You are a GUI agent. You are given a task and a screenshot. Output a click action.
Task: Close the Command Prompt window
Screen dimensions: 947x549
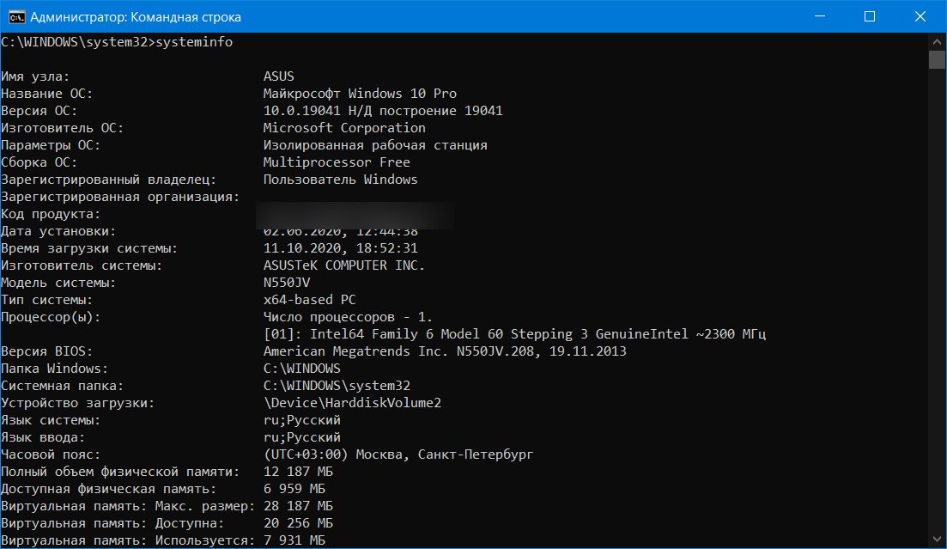[920, 16]
